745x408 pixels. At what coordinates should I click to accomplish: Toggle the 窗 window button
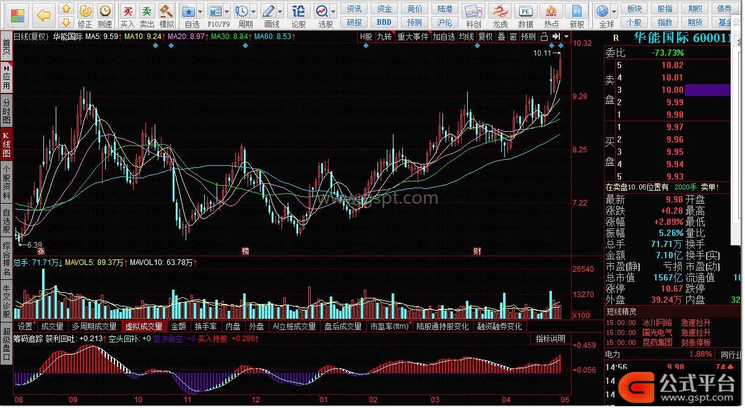point(514,37)
